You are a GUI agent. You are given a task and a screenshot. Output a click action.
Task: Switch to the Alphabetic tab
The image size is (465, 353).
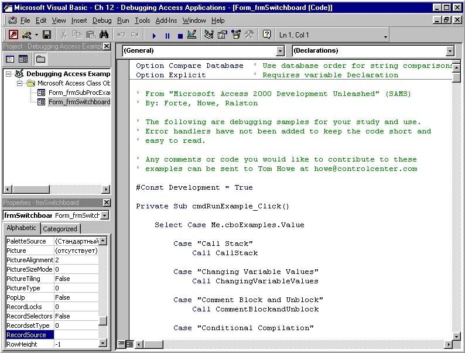click(x=21, y=228)
